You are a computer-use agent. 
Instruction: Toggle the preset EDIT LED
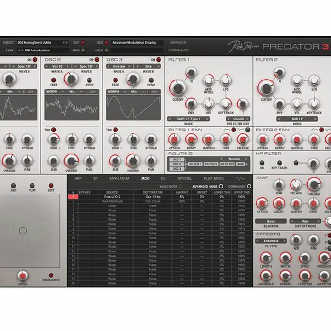(x=83, y=43)
